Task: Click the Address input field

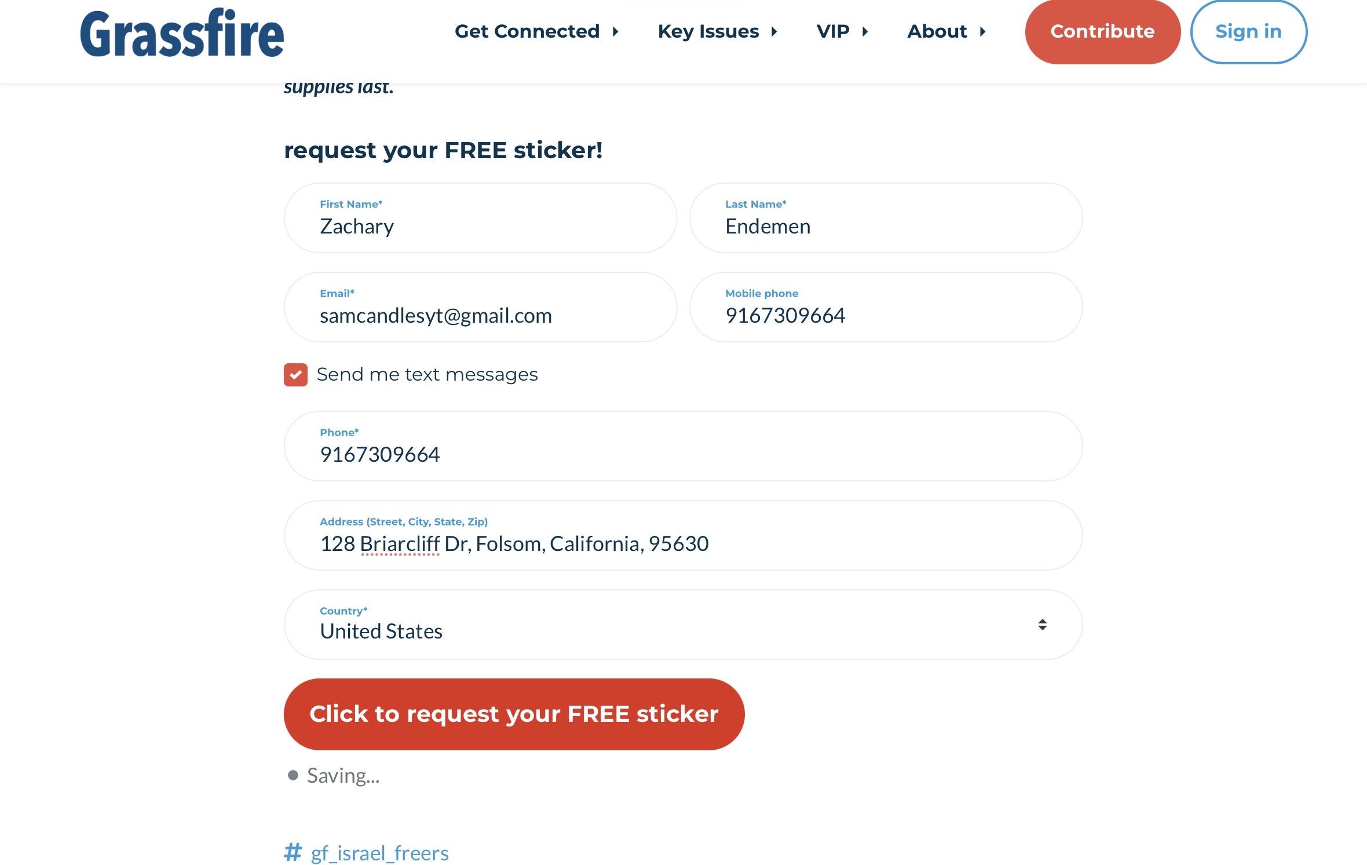Action: point(683,535)
